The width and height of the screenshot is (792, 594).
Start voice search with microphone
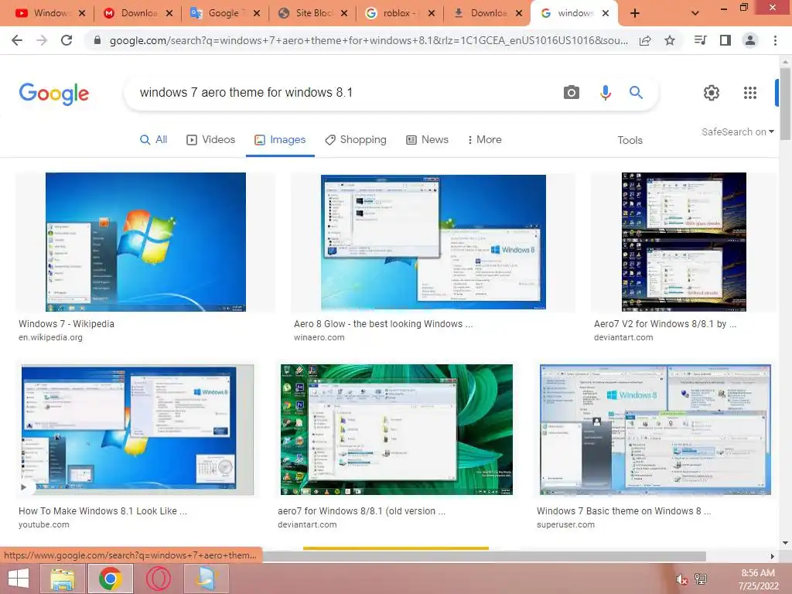click(x=605, y=93)
